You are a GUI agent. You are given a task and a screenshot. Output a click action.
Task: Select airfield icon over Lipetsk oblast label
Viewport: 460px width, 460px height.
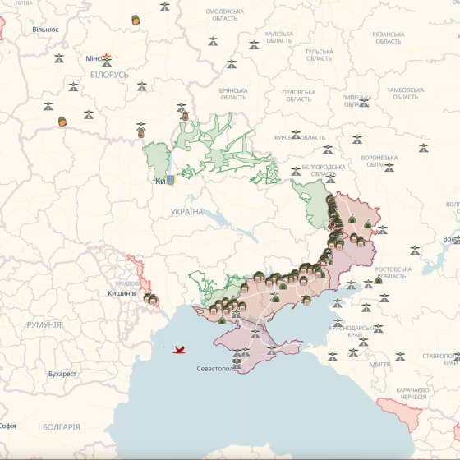[x=364, y=103]
